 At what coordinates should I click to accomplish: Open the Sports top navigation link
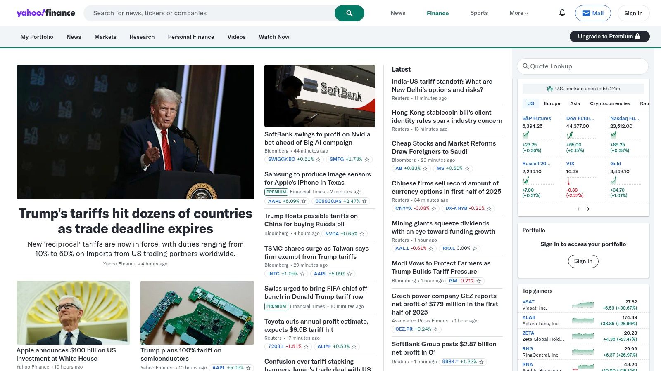(479, 13)
